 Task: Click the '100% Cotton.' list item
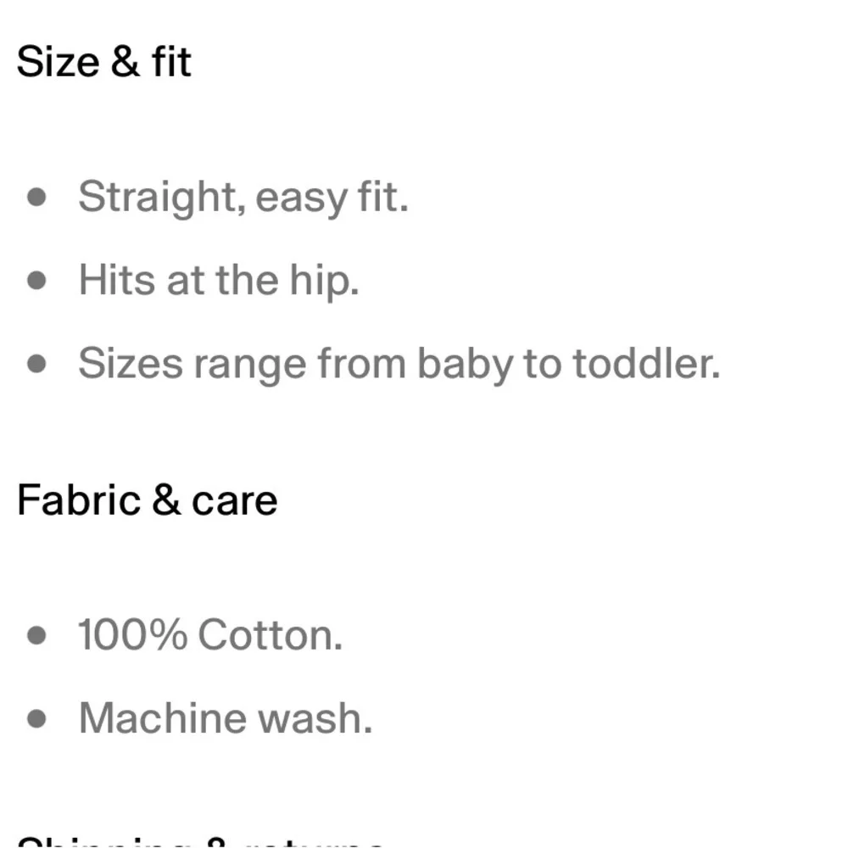pos(210,635)
